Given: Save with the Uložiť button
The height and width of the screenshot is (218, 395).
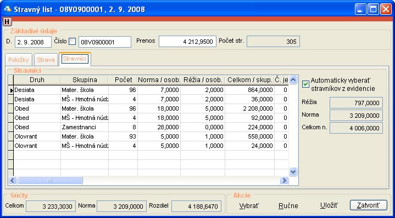Looking at the screenshot, I should [x=329, y=205].
